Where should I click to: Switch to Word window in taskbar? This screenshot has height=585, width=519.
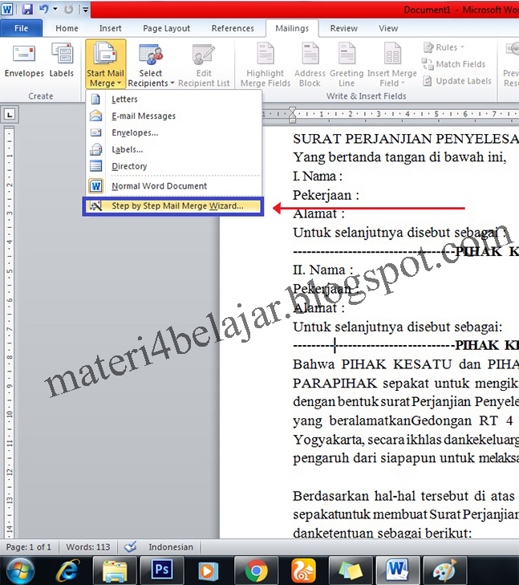pos(397,571)
